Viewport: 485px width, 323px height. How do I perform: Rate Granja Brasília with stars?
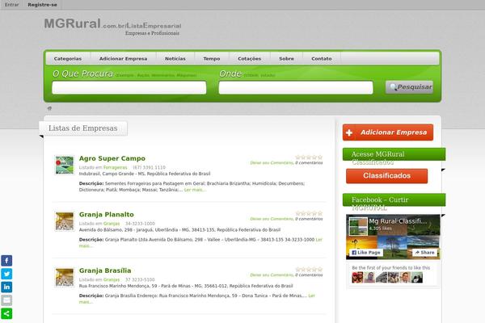309,270
